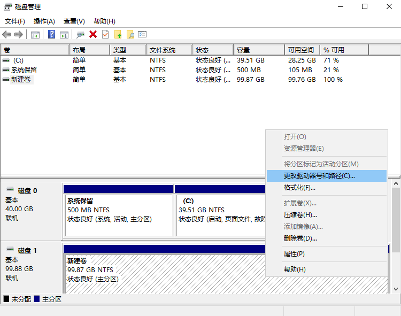
Task: Open help via blue question mark icon
Action: pos(52,34)
